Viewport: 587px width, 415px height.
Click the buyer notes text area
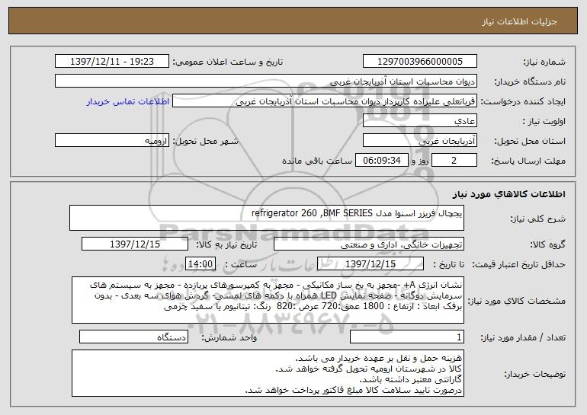(x=268, y=373)
